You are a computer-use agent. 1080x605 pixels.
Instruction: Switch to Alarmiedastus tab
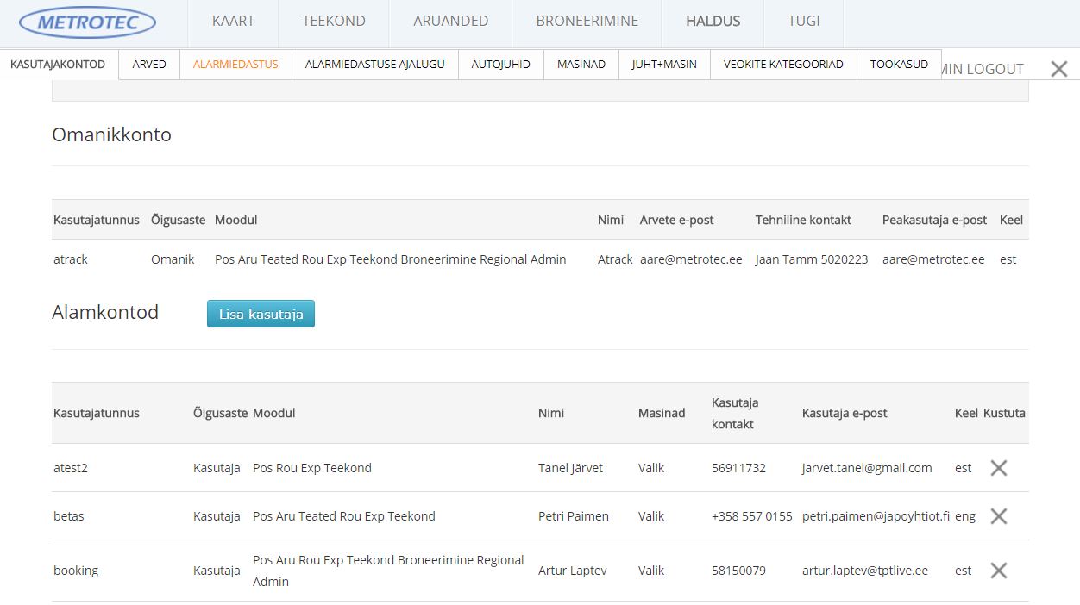tap(235, 65)
